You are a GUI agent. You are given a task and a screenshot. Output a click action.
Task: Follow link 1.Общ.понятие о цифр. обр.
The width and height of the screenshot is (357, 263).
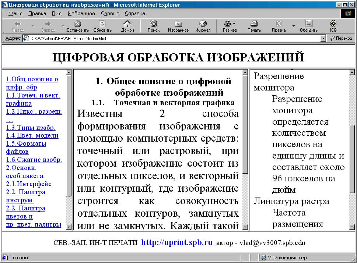32,83
